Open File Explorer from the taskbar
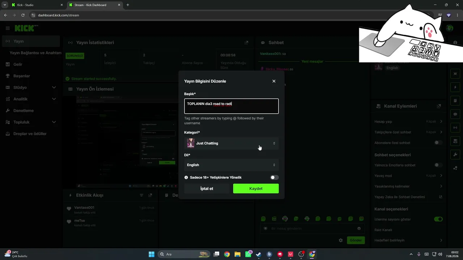This screenshot has height=260, width=463. 237,254
